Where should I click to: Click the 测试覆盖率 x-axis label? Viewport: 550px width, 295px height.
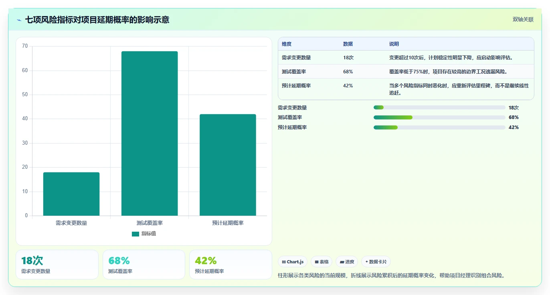click(150, 223)
